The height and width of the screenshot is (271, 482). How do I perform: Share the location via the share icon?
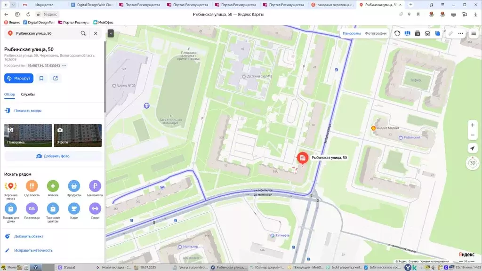(x=56, y=79)
